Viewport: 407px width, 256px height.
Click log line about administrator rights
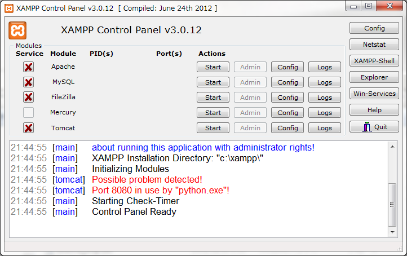coord(203,148)
